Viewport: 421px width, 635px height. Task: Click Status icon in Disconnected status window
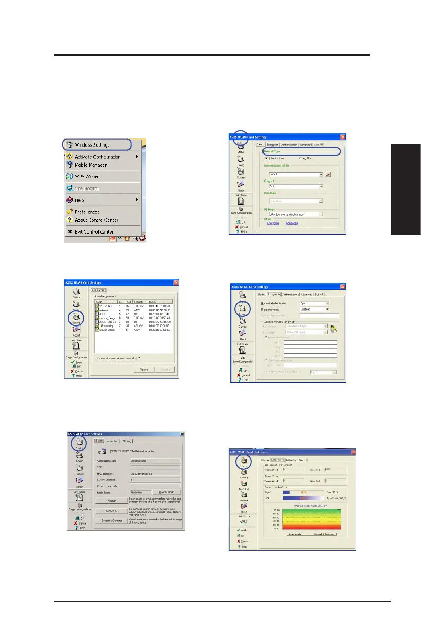80,443
